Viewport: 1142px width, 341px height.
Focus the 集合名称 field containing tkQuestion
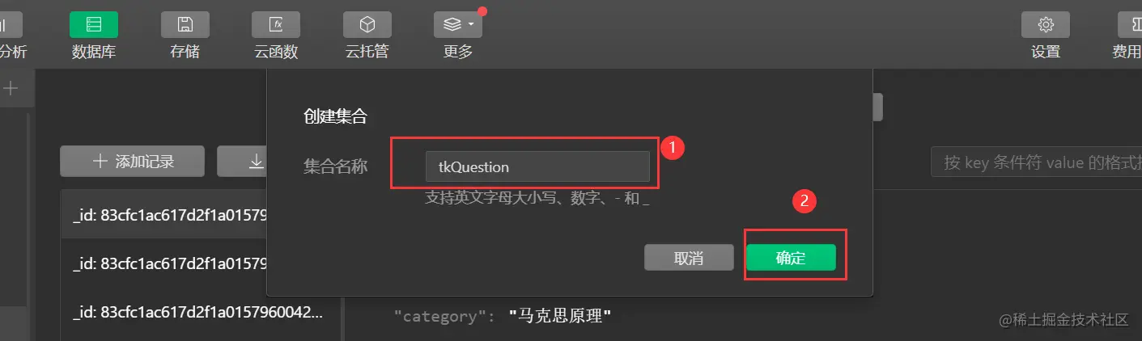(x=537, y=167)
